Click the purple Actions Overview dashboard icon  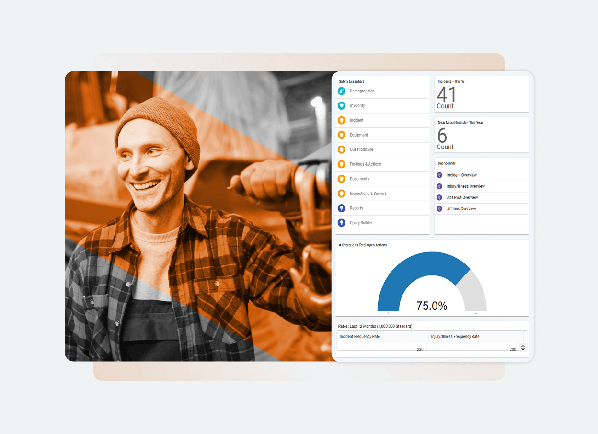[x=439, y=209]
